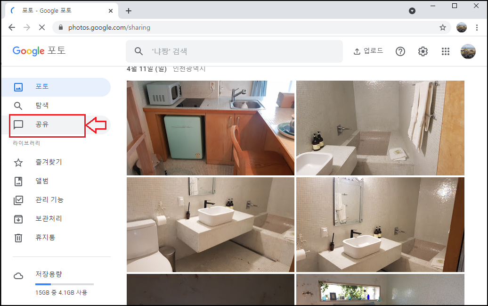Select the '포토 - Google 포토' tab
Viewport: 488px width, 306px height.
pos(62,10)
